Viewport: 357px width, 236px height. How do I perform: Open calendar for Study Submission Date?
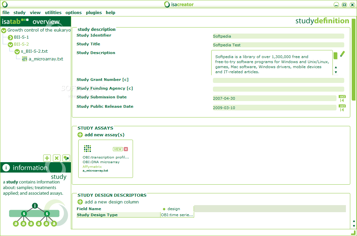coord(342,99)
